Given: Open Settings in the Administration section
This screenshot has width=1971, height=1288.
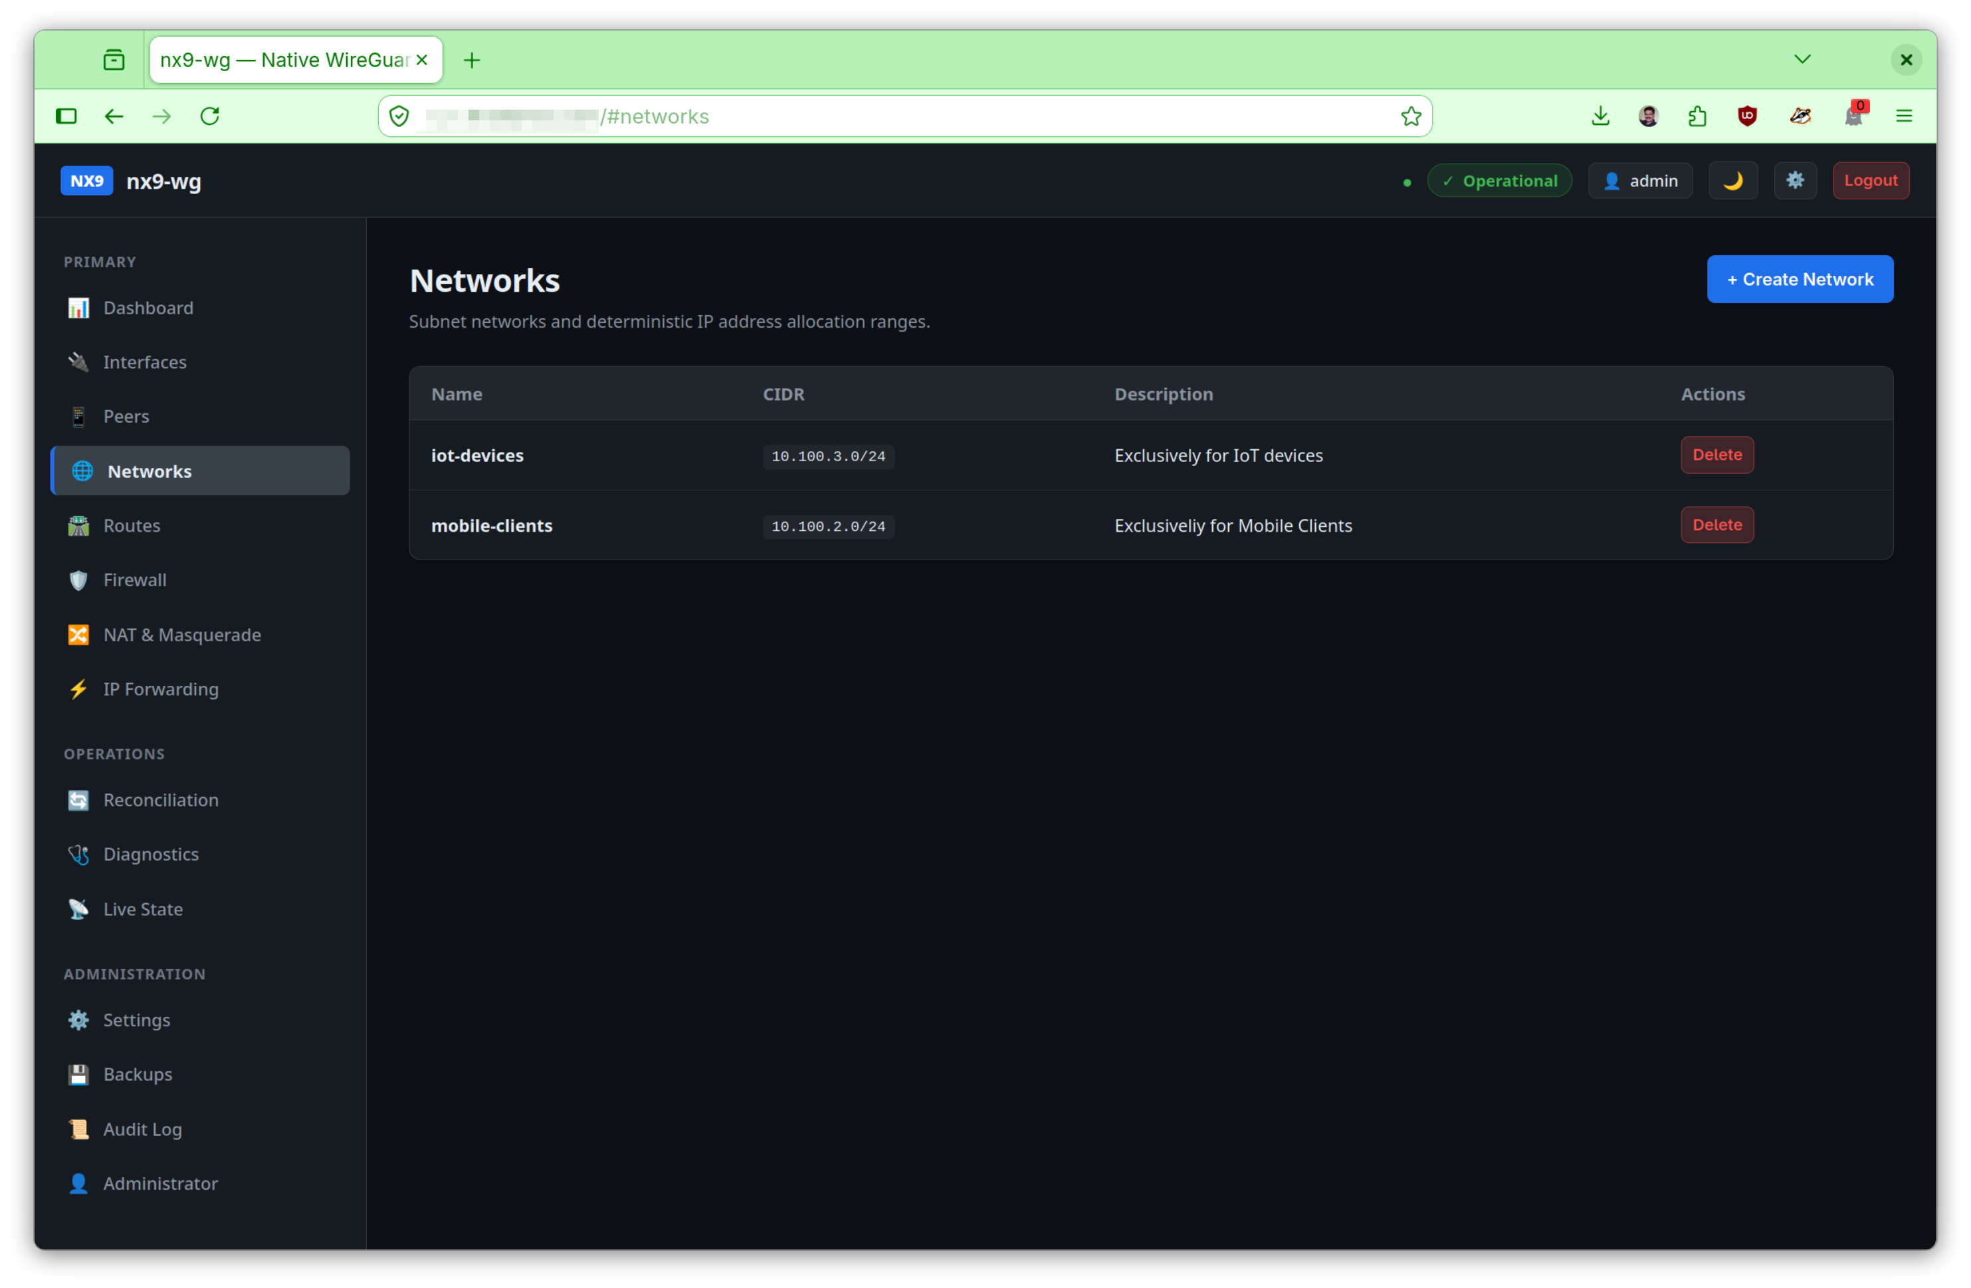Looking at the screenshot, I should (x=199, y=1020).
